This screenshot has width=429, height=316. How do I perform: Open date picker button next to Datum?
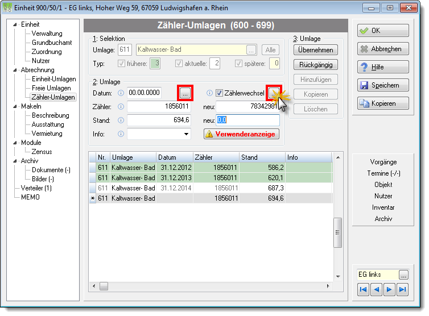[185, 93]
